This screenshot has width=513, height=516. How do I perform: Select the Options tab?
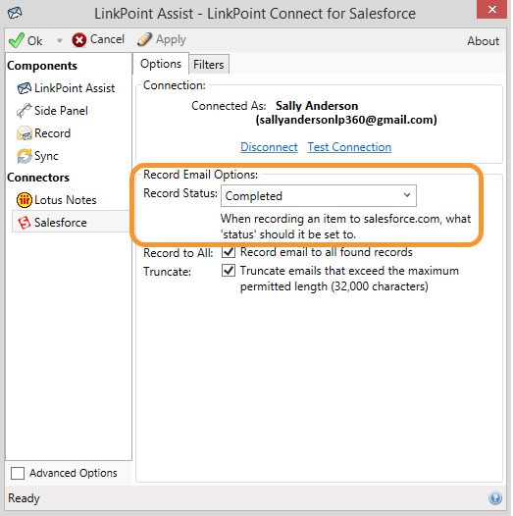(161, 64)
